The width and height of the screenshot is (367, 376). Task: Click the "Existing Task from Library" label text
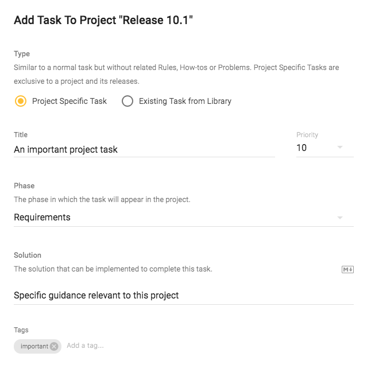(x=185, y=101)
